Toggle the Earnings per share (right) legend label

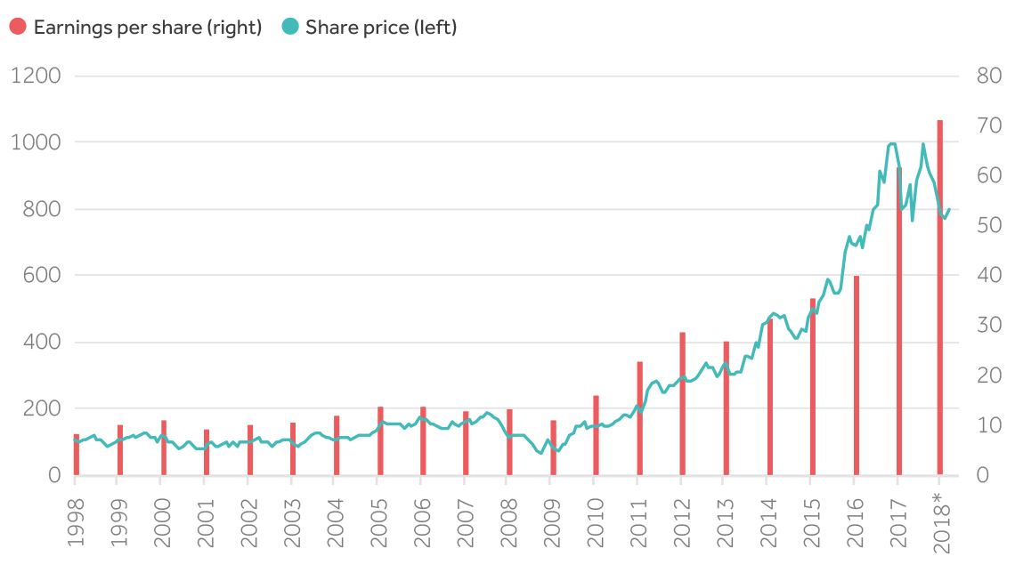(x=148, y=27)
